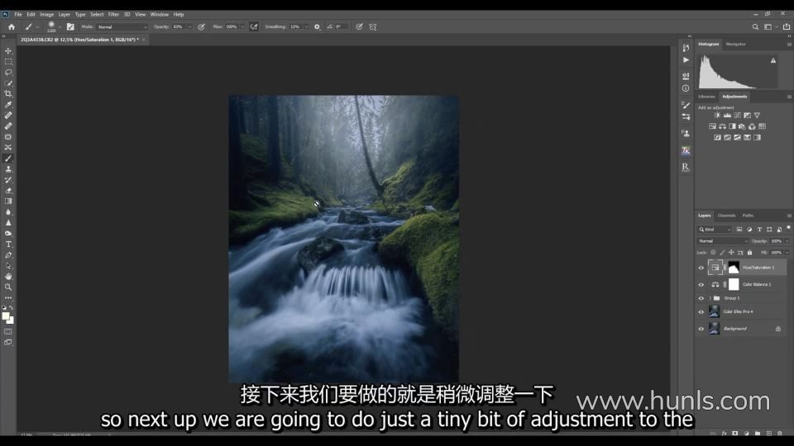Select the Hue/Saturation 1 layer mask thumbnail
This screenshot has width=794, height=446.
(x=734, y=268)
